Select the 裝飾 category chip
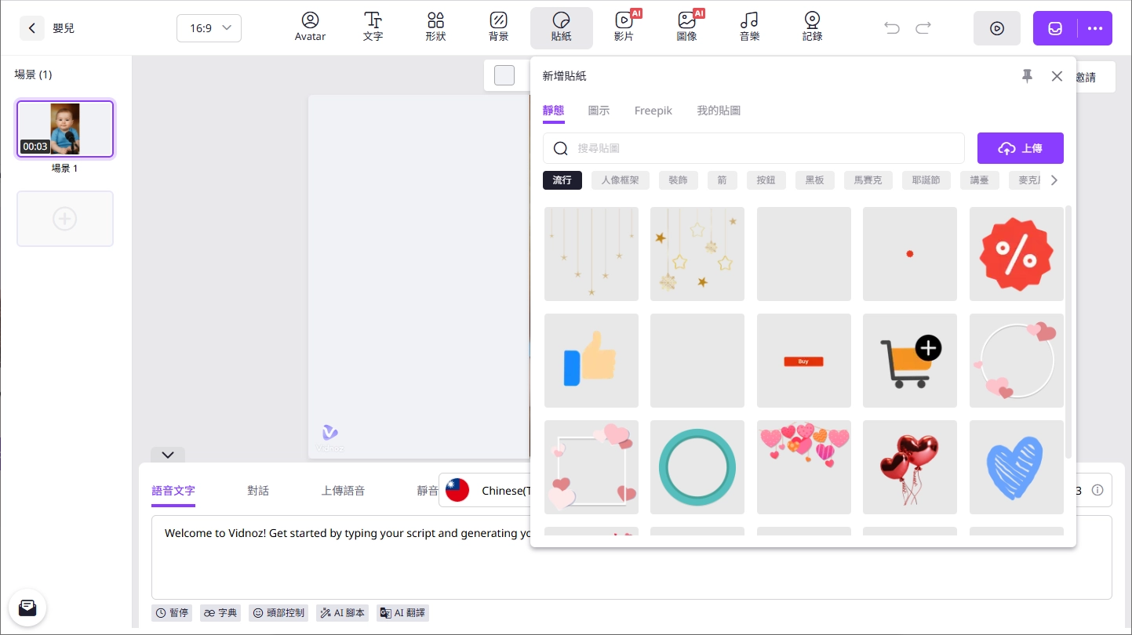The width and height of the screenshot is (1132, 635). (x=678, y=180)
